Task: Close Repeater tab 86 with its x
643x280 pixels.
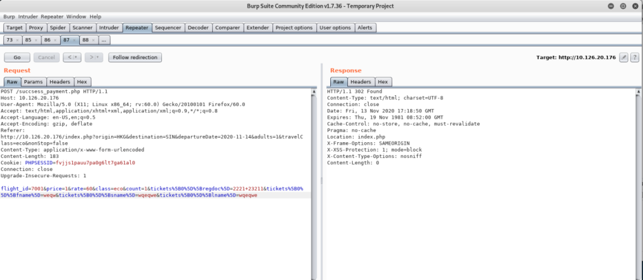Action: (x=55, y=40)
